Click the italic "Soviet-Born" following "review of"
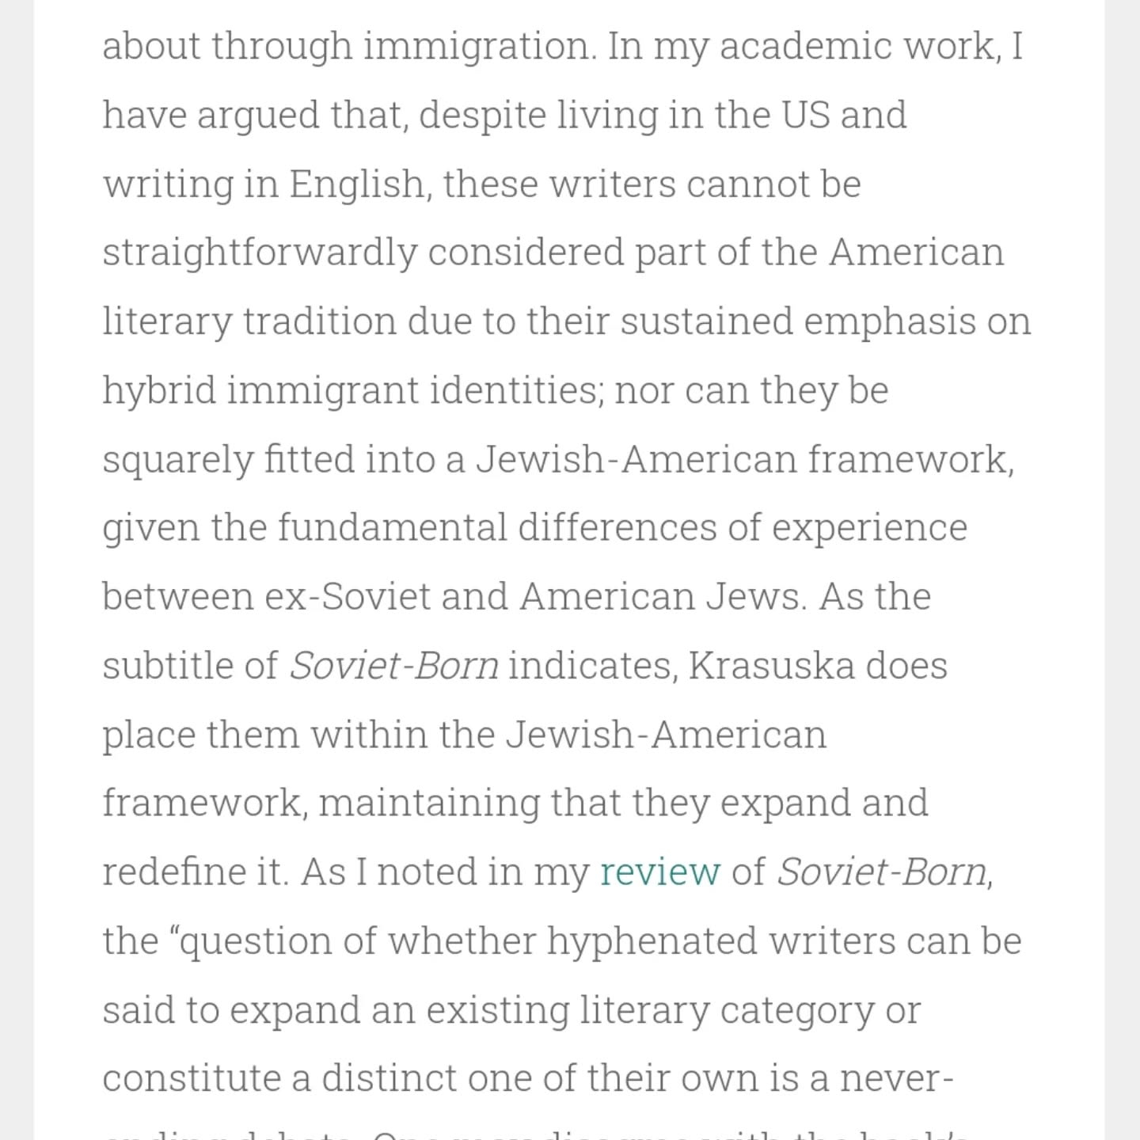Image resolution: width=1140 pixels, height=1140 pixels. pos(881,872)
